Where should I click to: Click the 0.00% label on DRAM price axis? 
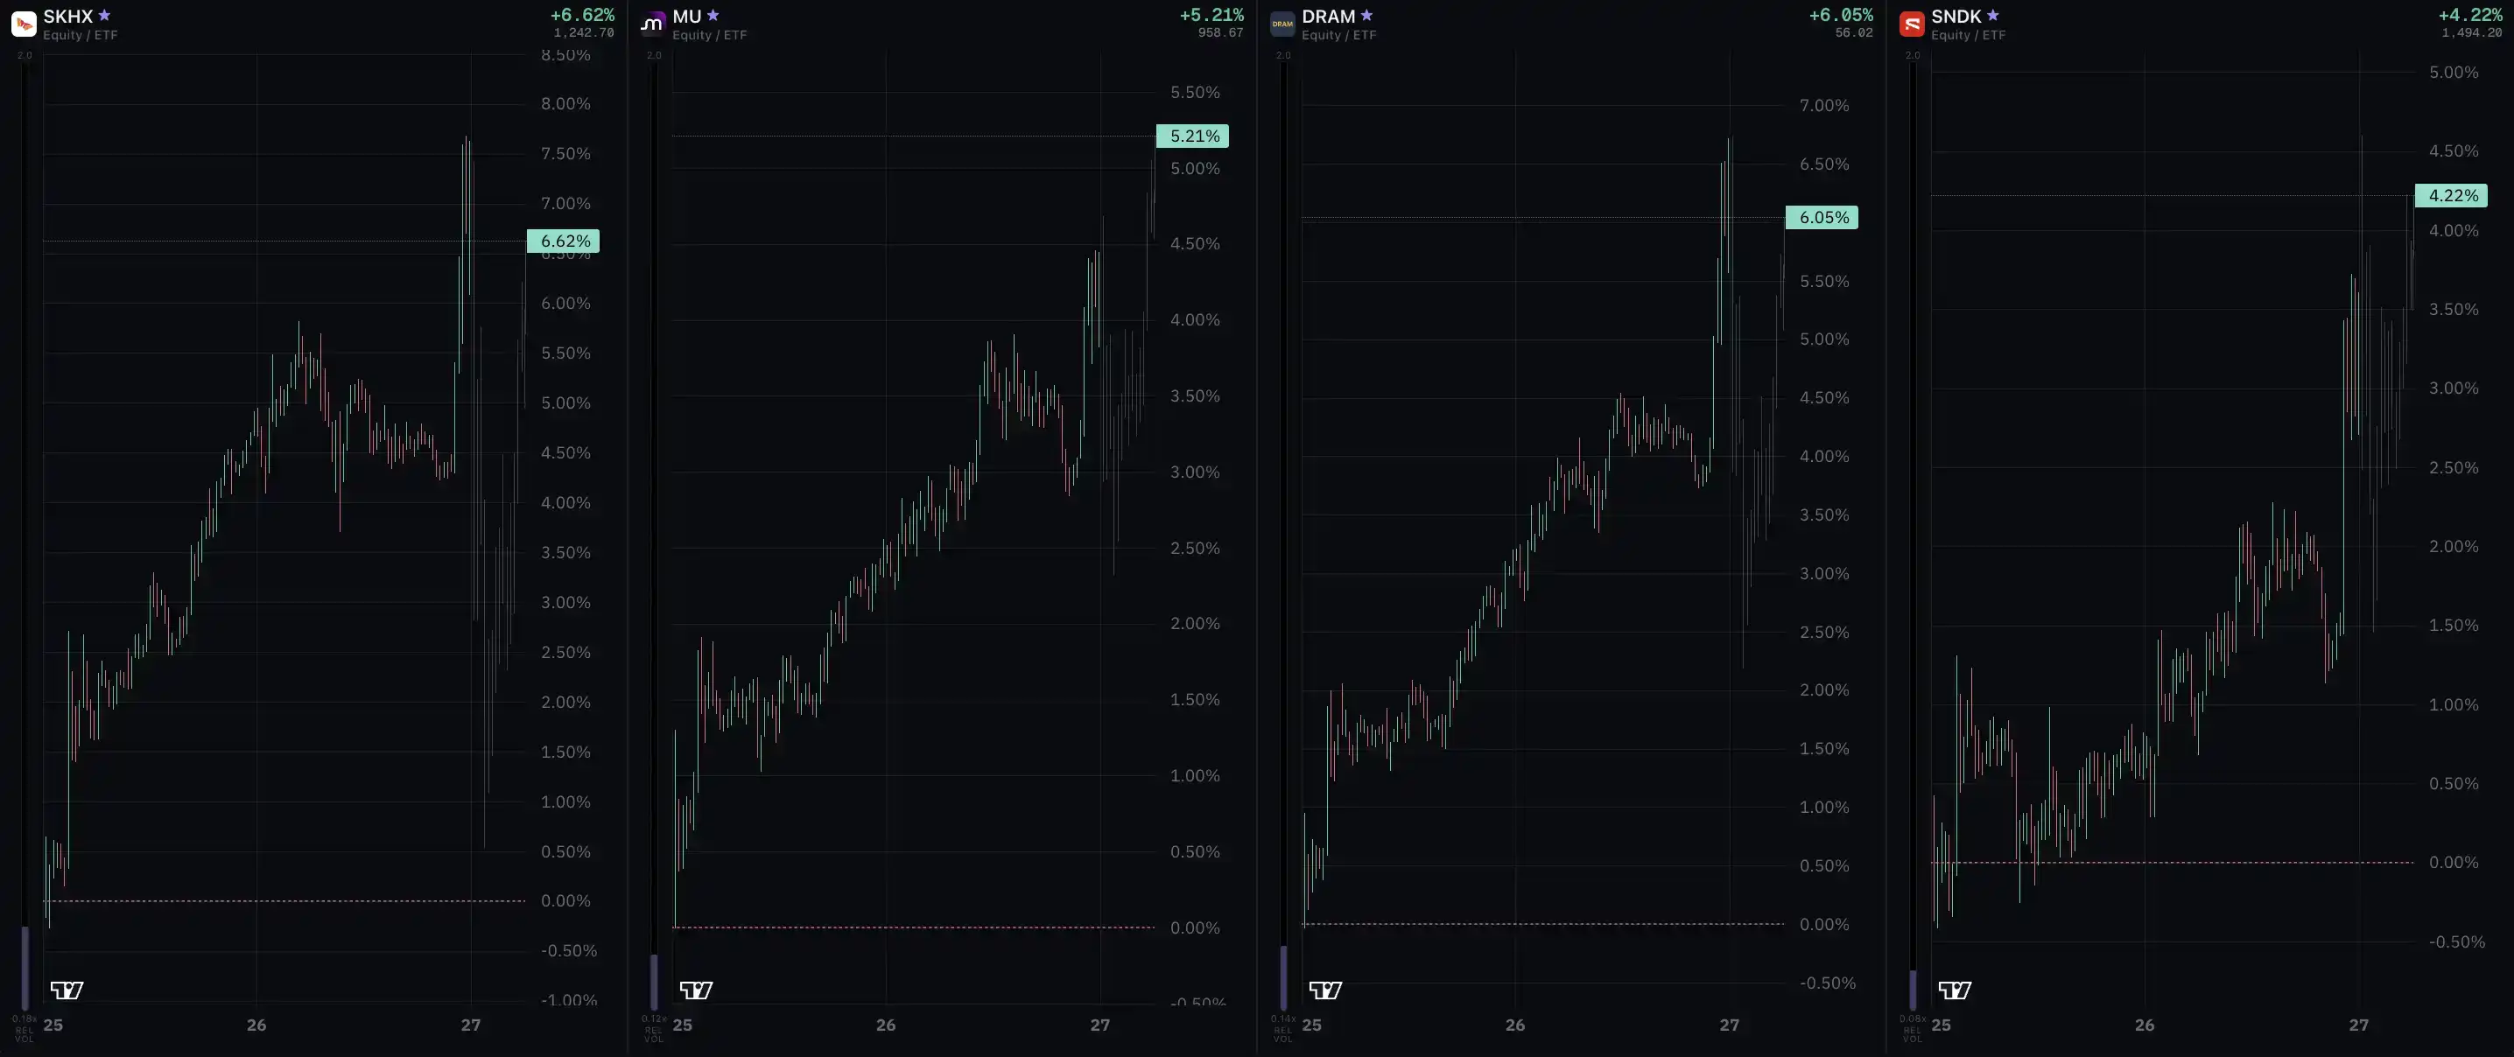pos(1825,924)
